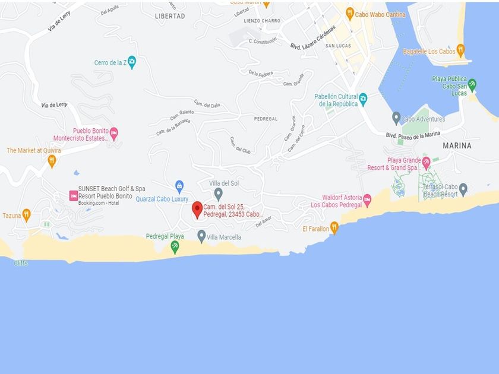This screenshot has width=499, height=374.
Task: Click the SUNSET Beach Golf & Spa hotel icon
Action: (74, 195)
